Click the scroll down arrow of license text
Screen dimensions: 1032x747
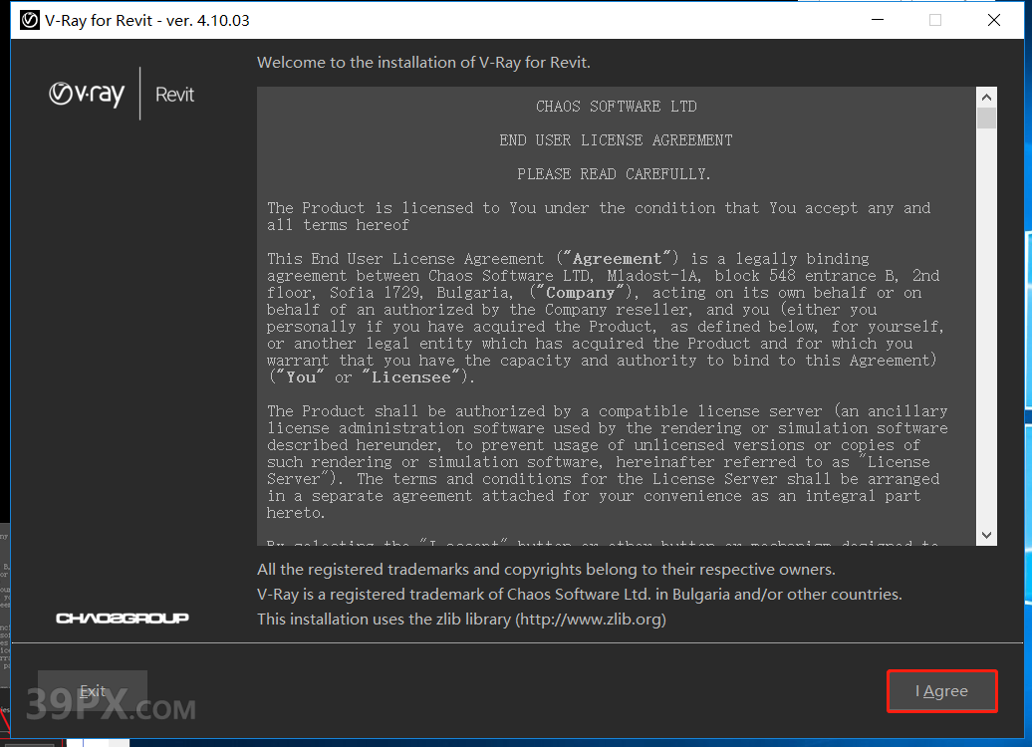point(986,535)
